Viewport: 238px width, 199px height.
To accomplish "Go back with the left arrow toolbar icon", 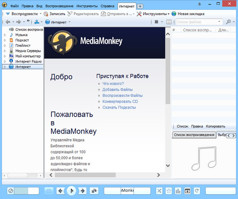I will click(8, 22).
